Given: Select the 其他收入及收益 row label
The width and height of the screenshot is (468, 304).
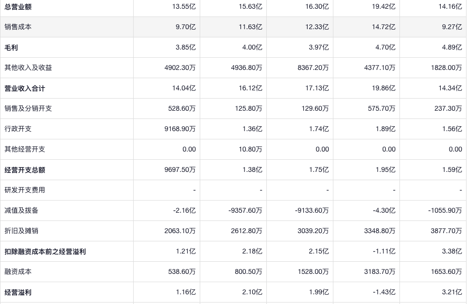Looking at the screenshot, I should pos(28,68).
